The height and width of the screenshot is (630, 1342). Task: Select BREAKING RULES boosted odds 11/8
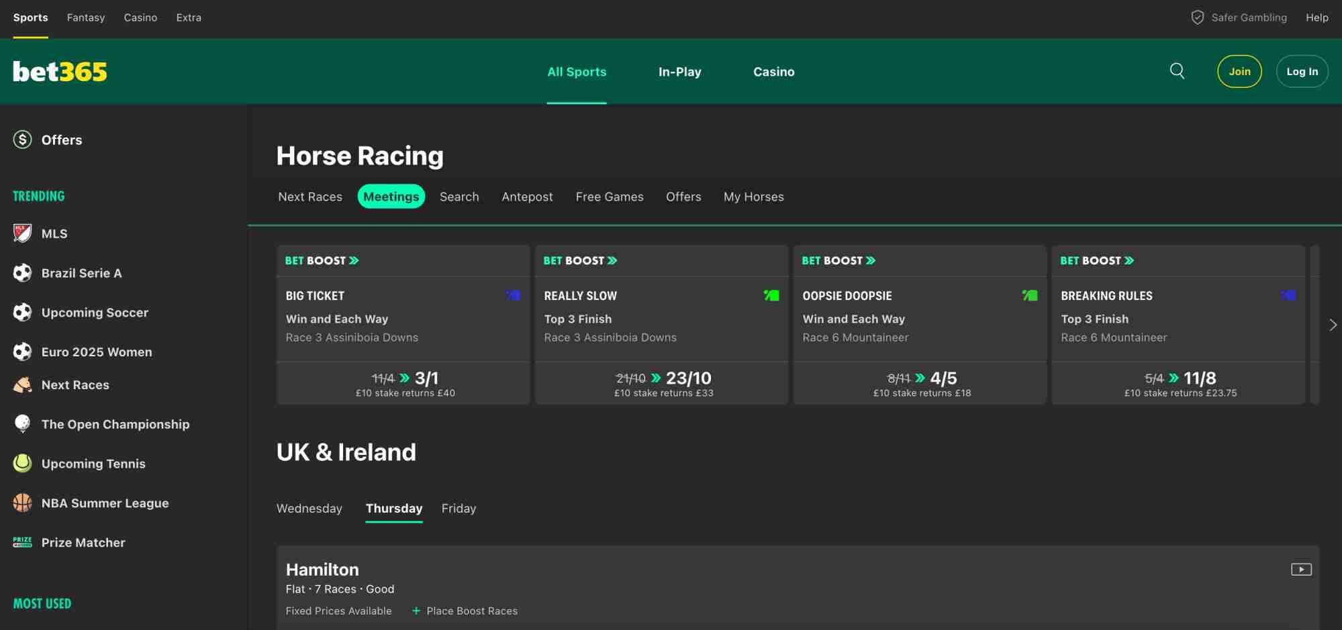coord(1179,383)
